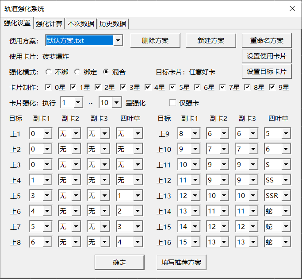
Task: Go to the 历史数据 tab
Action: 112,23
